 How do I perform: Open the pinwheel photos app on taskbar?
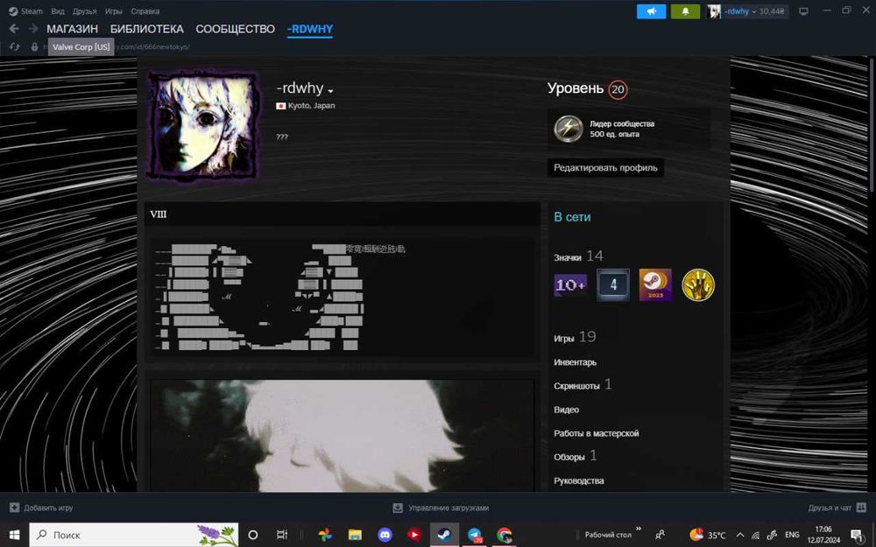click(x=325, y=535)
